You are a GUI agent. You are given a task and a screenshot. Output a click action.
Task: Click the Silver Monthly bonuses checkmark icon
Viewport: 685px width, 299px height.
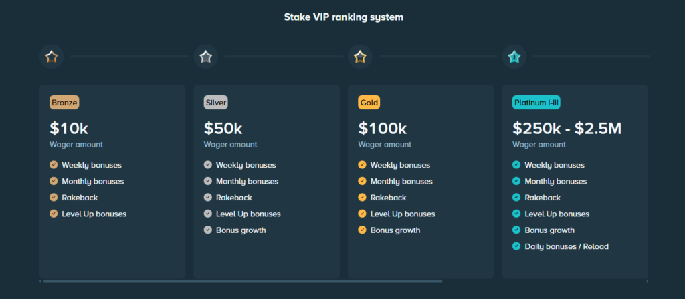(x=207, y=182)
